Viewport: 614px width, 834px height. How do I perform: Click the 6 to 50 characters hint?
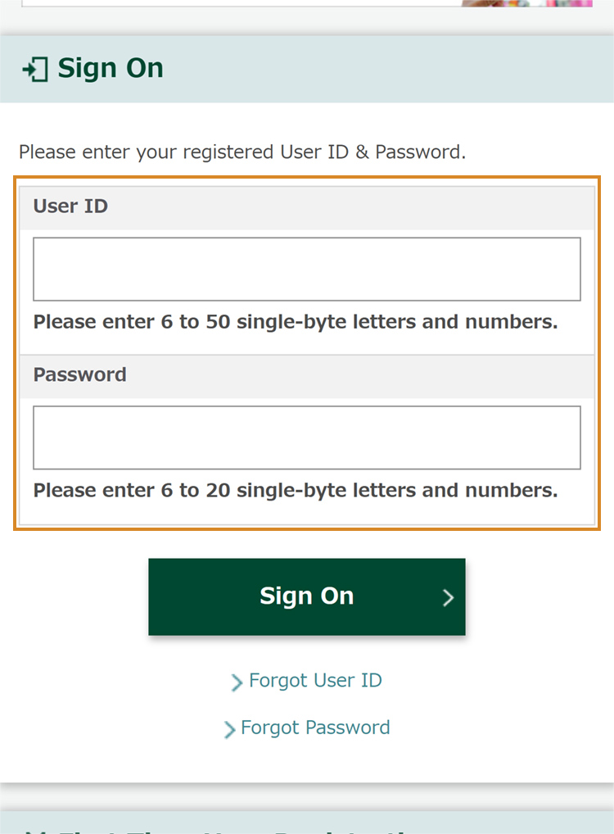tap(295, 322)
